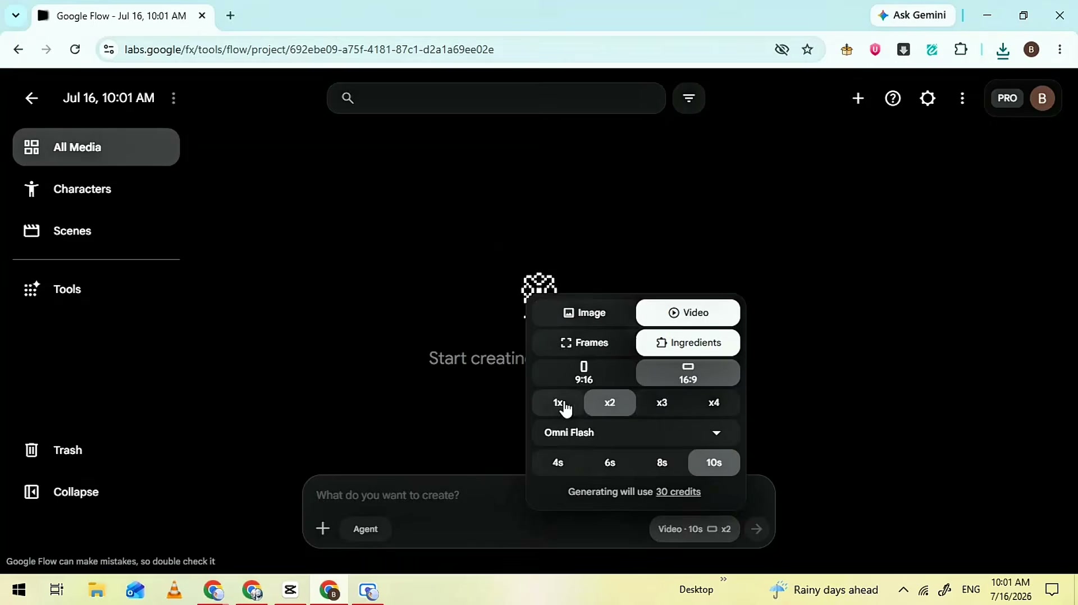This screenshot has height=605, width=1078.
Task: Select All Media in the sidebar
Action: click(96, 147)
